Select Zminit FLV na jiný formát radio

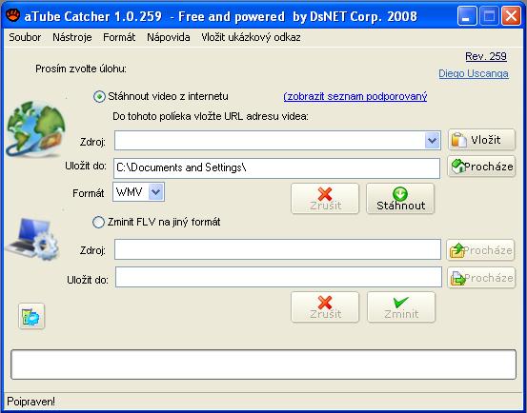point(98,222)
